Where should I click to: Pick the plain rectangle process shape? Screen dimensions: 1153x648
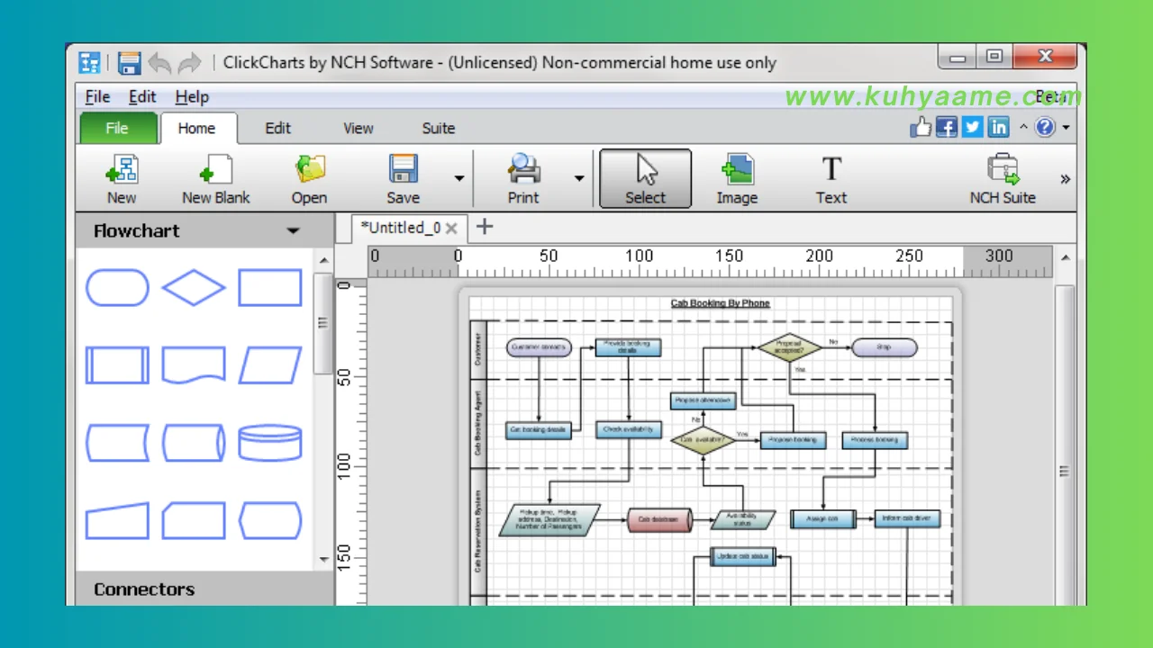pos(270,288)
